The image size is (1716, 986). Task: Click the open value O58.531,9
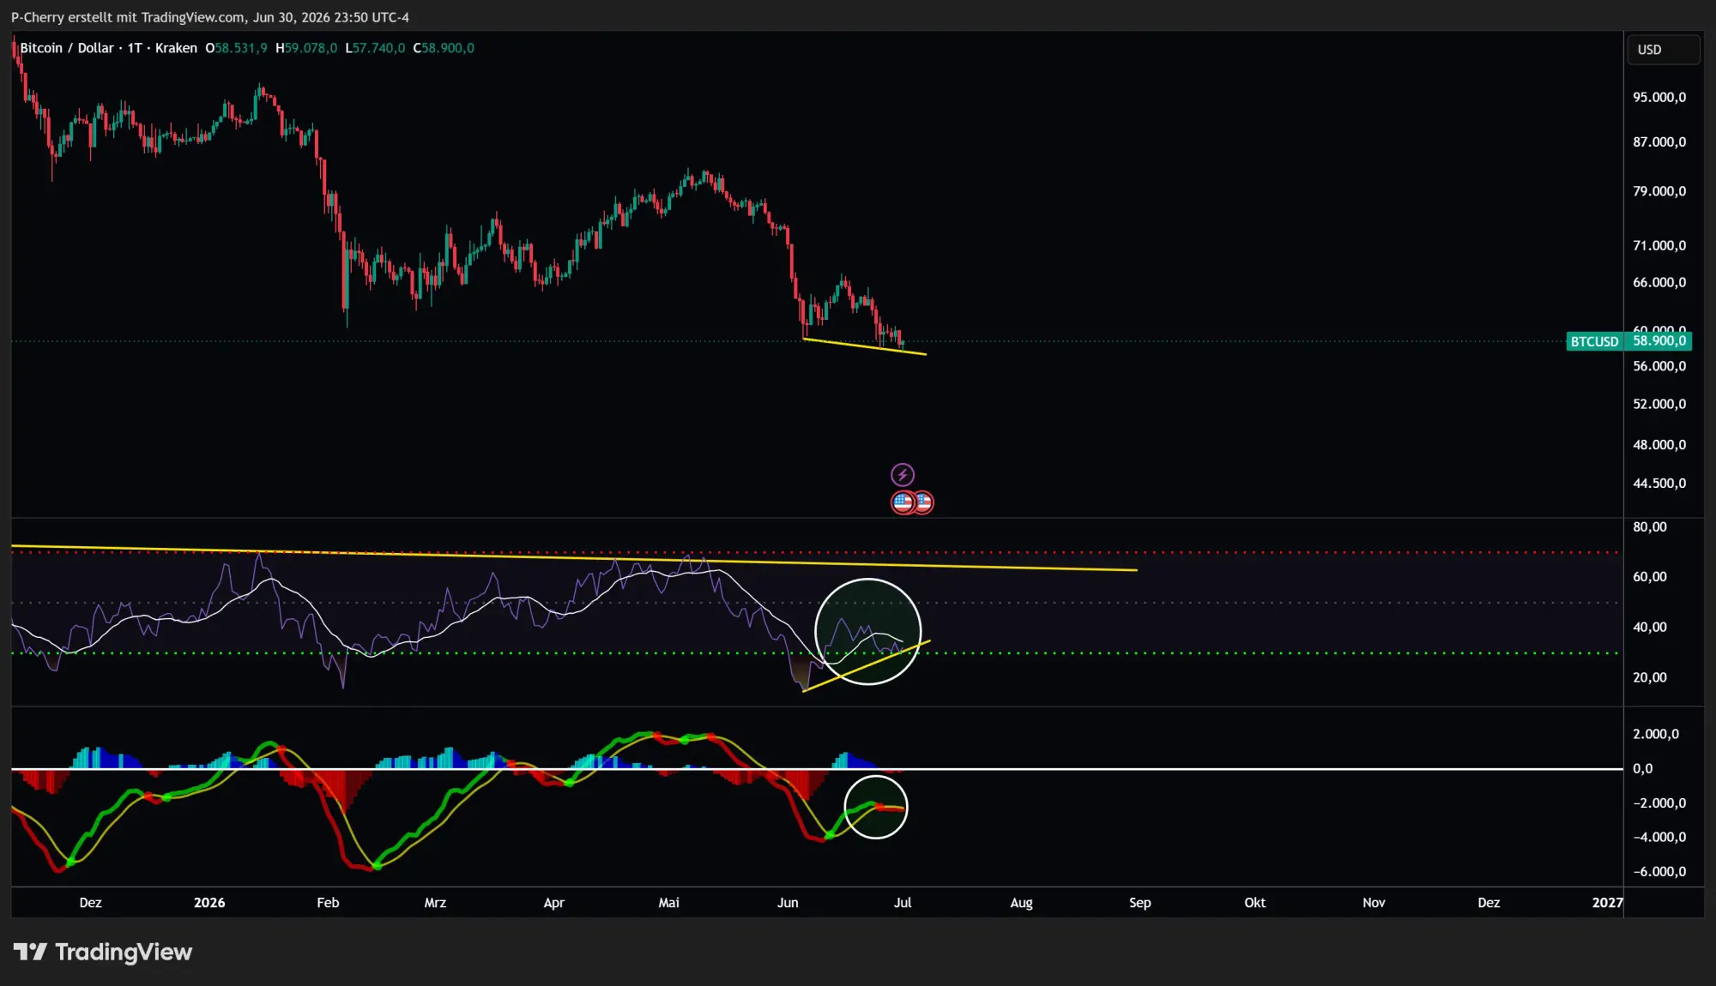[236, 48]
